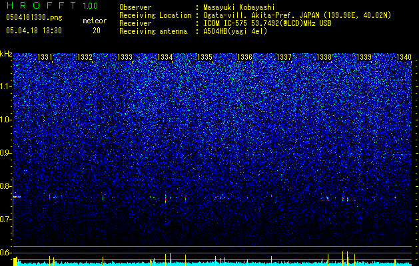419x266 pixels.
Task: Click the 1340 time marker
Action: click(404, 57)
